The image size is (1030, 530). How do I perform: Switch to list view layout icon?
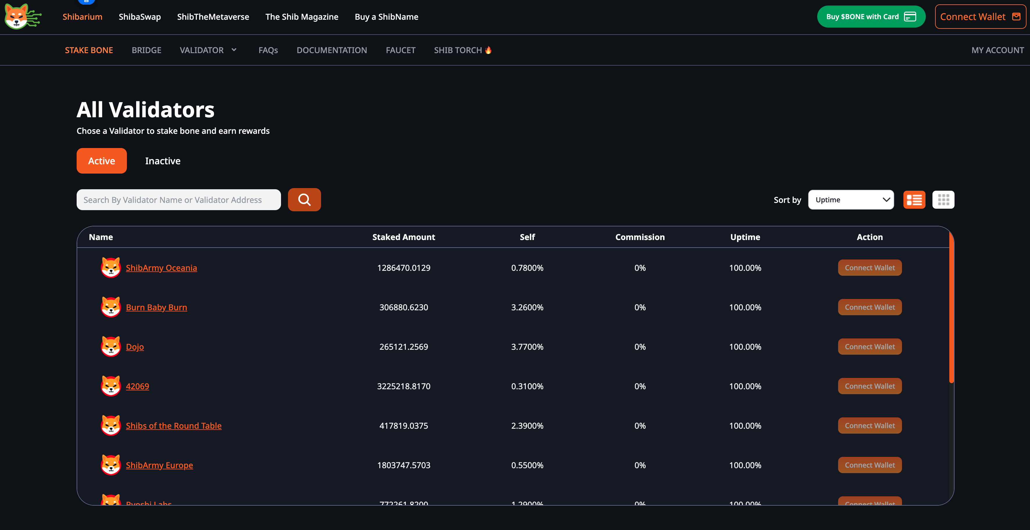click(x=914, y=199)
